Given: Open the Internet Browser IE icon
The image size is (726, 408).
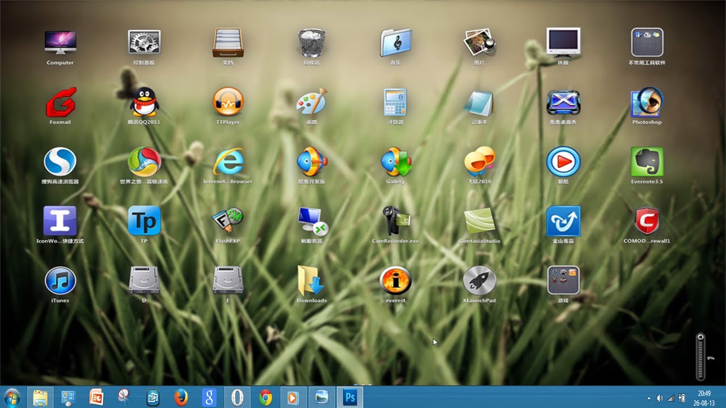Looking at the screenshot, I should pos(228,162).
